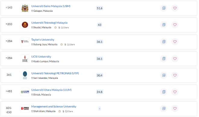The width and height of the screenshot is (199, 117).
Task: Add Taylor's University to comparison
Action: [164, 42]
